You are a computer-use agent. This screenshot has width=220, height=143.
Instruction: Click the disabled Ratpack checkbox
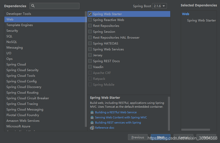pyautogui.click(x=90, y=79)
